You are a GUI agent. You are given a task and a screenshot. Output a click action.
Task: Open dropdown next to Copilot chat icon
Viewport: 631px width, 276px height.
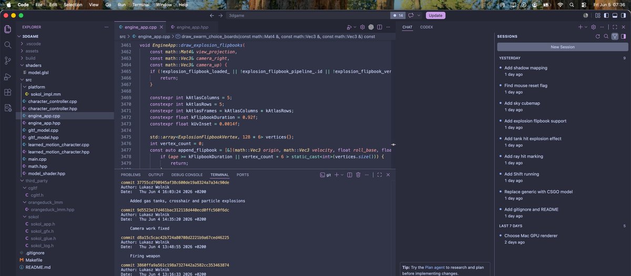pos(418,16)
